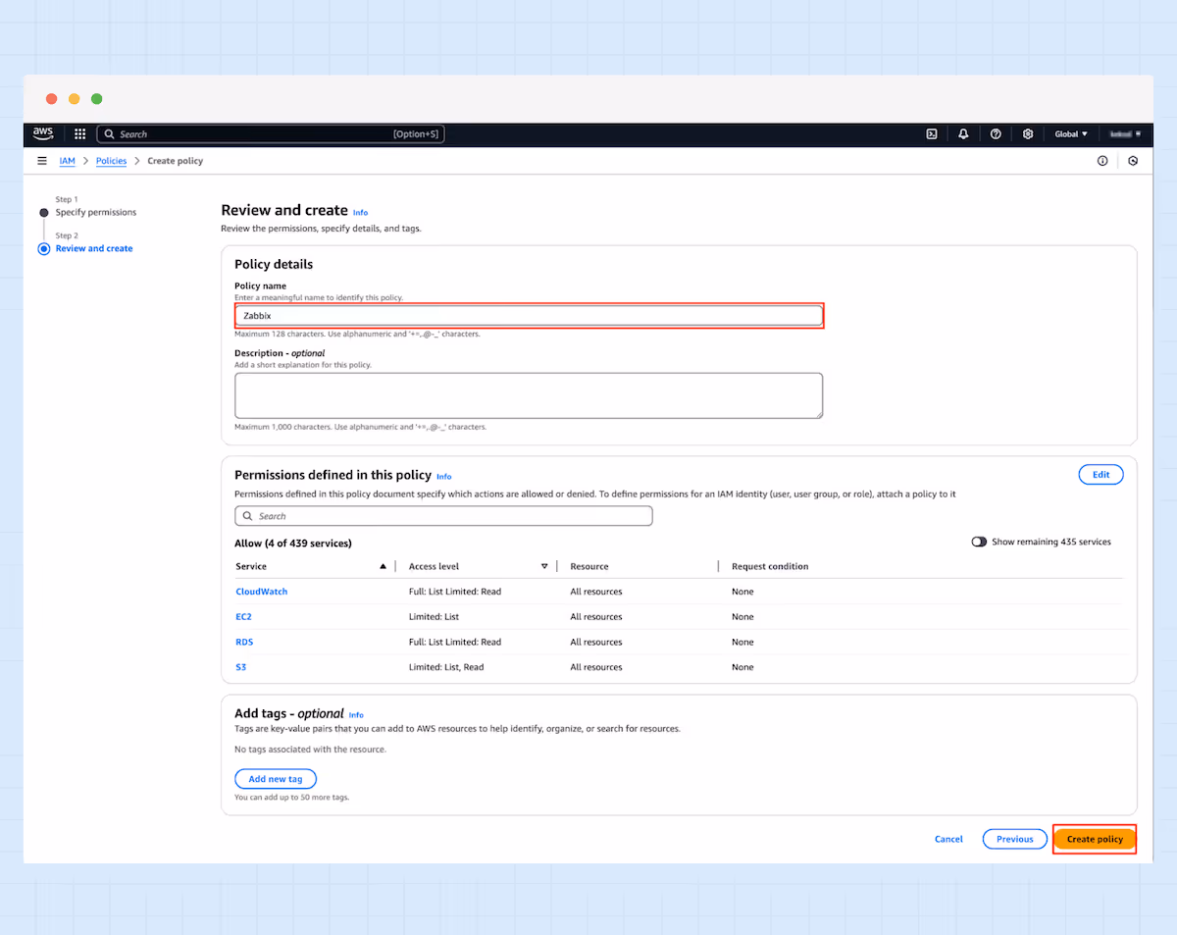Go to Step 1 Specify permissions

click(96, 212)
